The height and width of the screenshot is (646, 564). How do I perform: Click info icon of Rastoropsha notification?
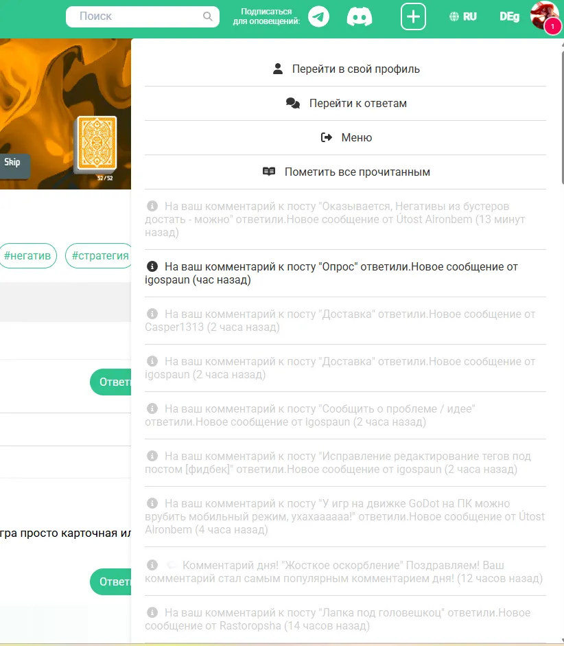click(x=152, y=612)
